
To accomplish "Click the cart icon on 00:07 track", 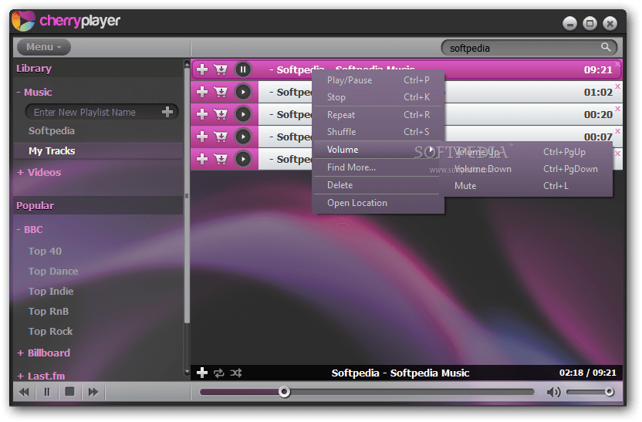I will 221,137.
